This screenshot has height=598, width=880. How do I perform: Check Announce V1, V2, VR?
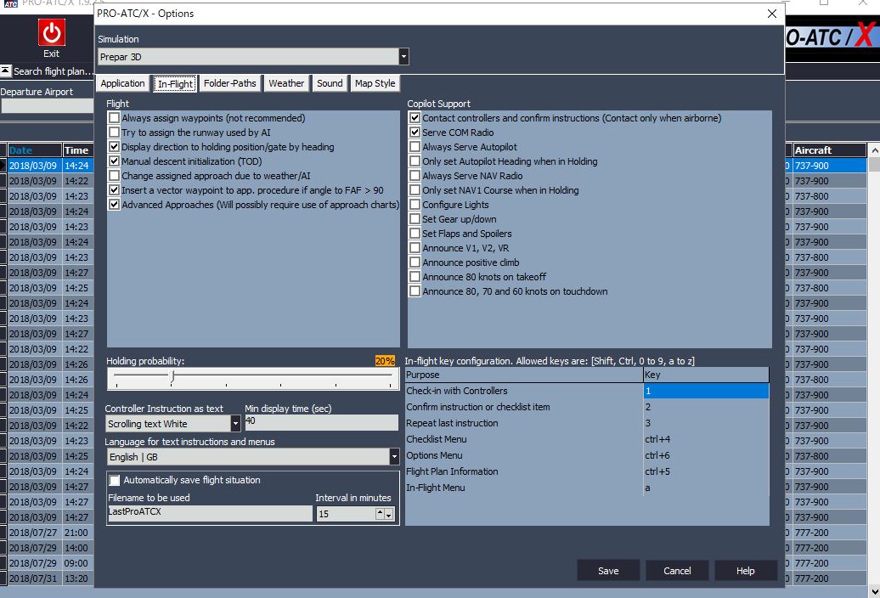pyautogui.click(x=415, y=248)
